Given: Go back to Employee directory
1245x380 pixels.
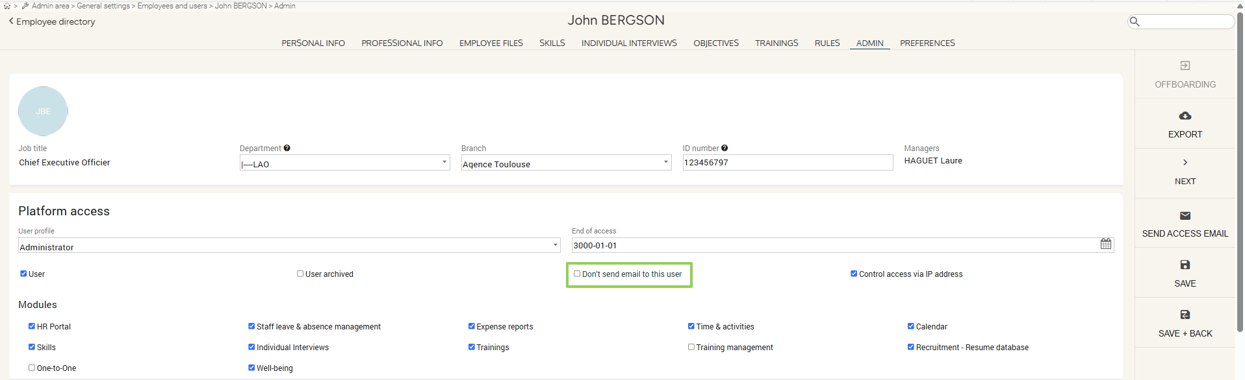Looking at the screenshot, I should [52, 22].
